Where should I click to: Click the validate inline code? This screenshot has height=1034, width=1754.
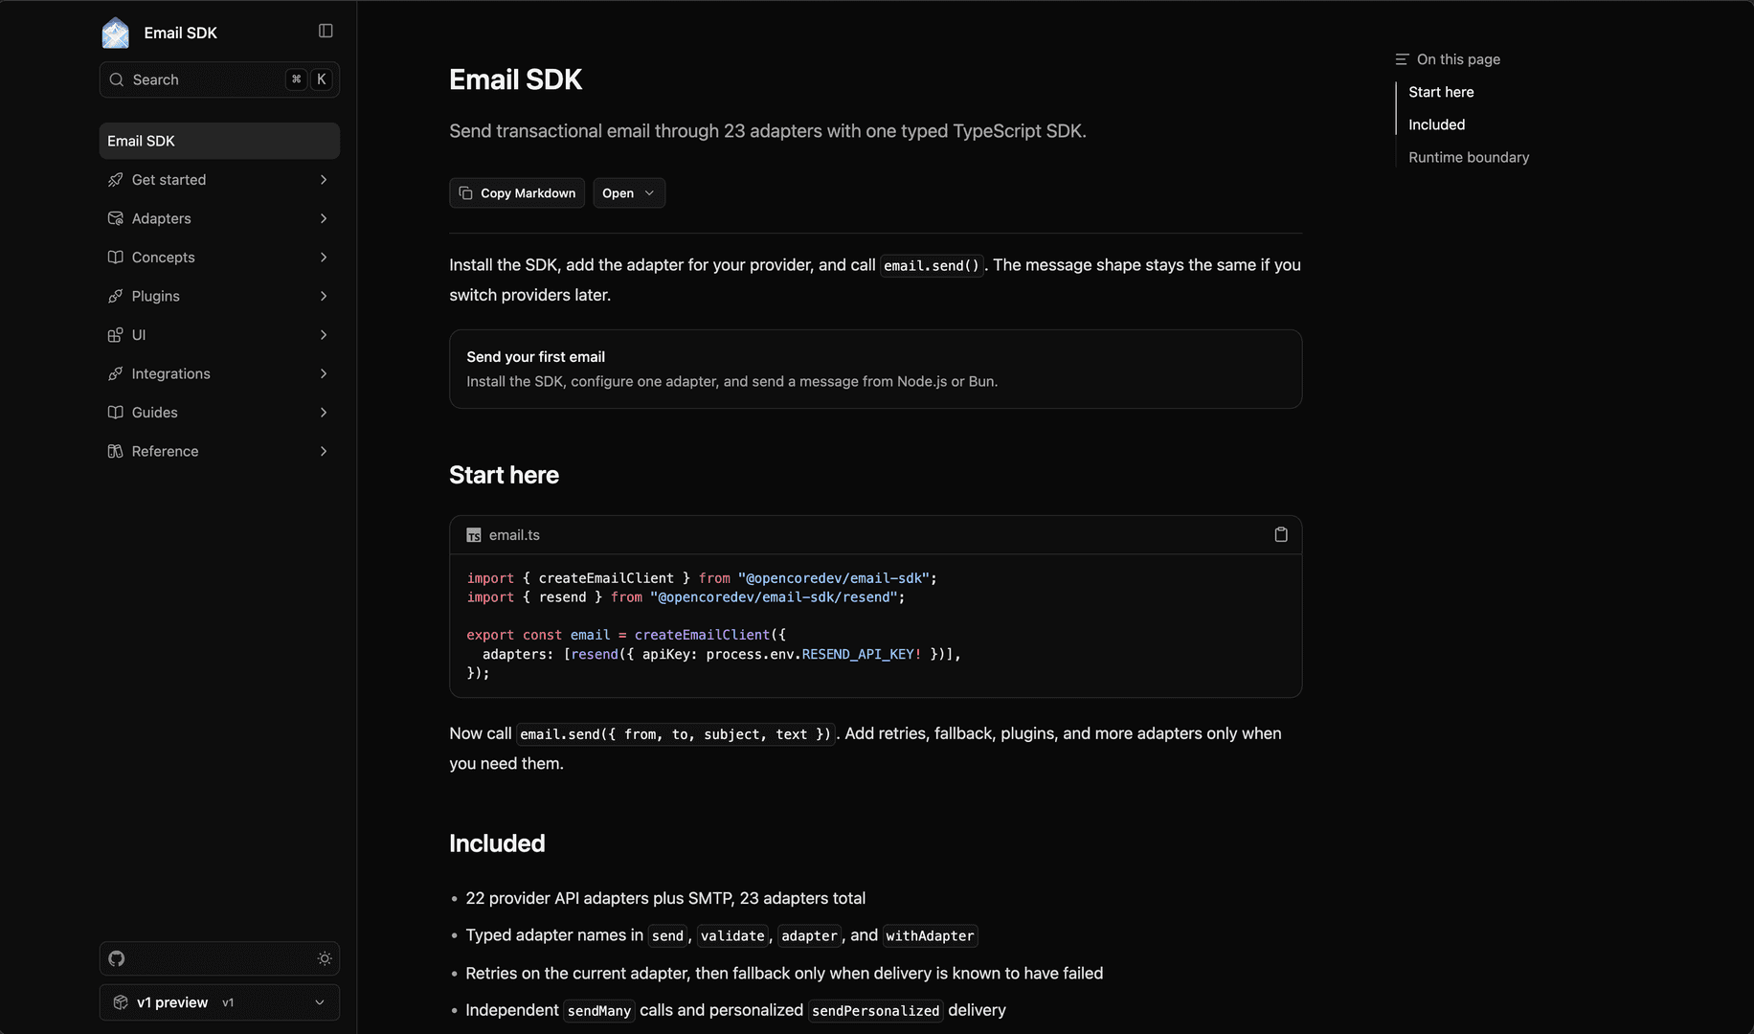(x=732, y=936)
